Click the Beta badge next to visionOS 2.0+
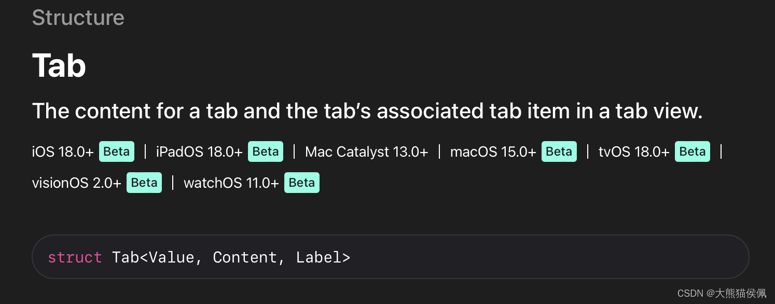The image size is (775, 304). 144,183
